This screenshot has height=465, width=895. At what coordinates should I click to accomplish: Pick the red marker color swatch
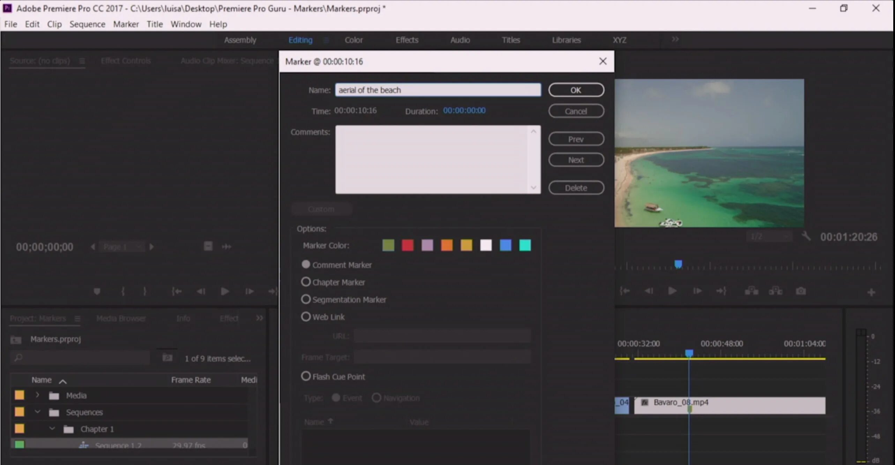[x=407, y=245]
